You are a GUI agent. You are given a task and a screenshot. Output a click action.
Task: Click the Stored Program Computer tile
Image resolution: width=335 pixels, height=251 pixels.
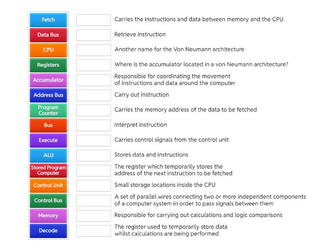point(48,171)
